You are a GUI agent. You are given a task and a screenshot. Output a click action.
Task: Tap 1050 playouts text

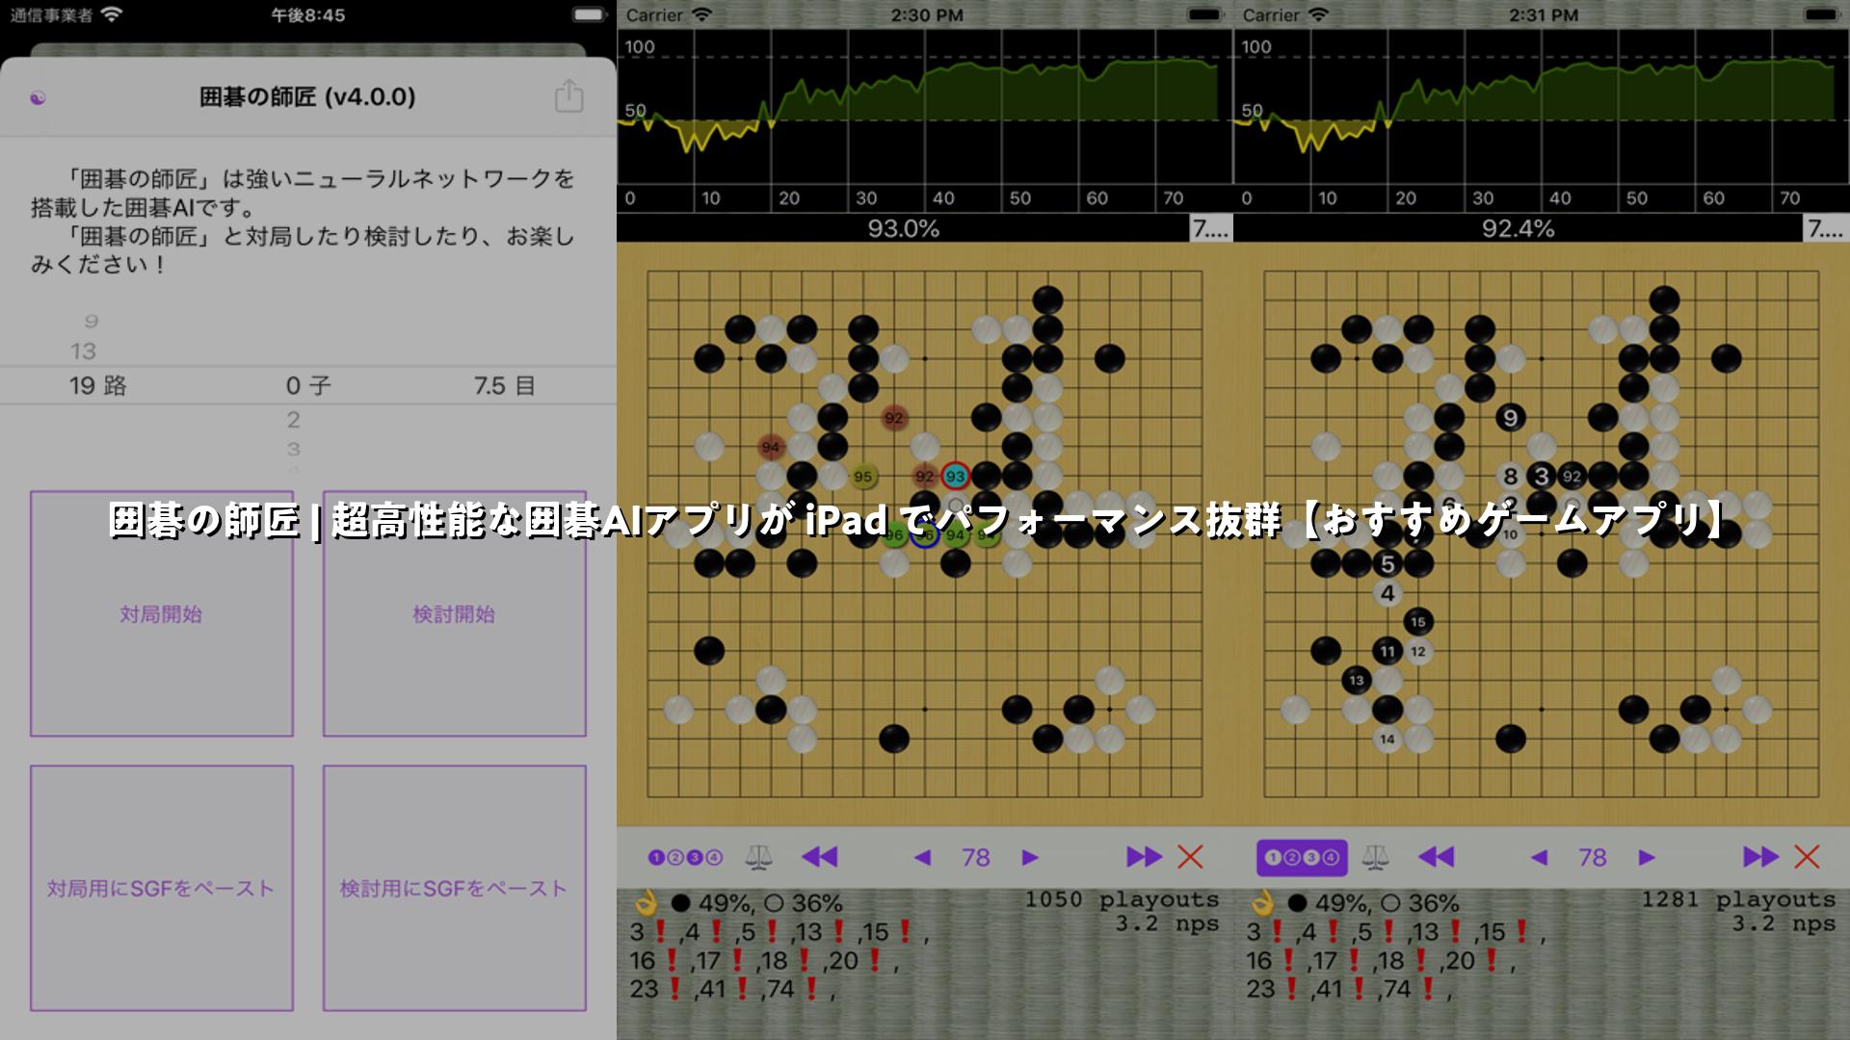[1122, 899]
